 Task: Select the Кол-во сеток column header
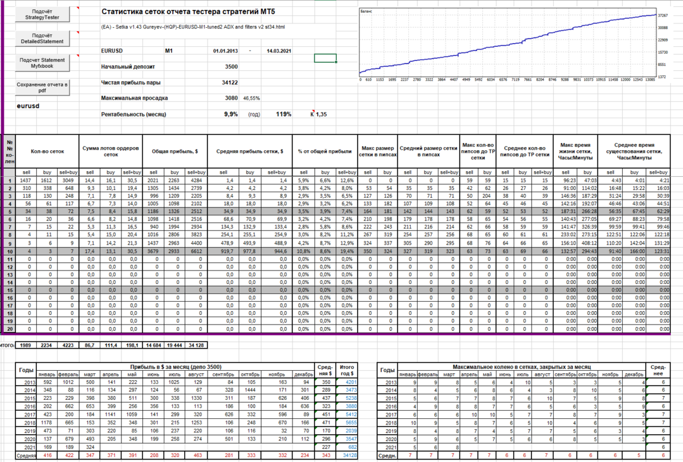[x=47, y=152]
